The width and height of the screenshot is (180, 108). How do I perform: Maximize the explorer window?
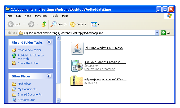coord(165,9)
